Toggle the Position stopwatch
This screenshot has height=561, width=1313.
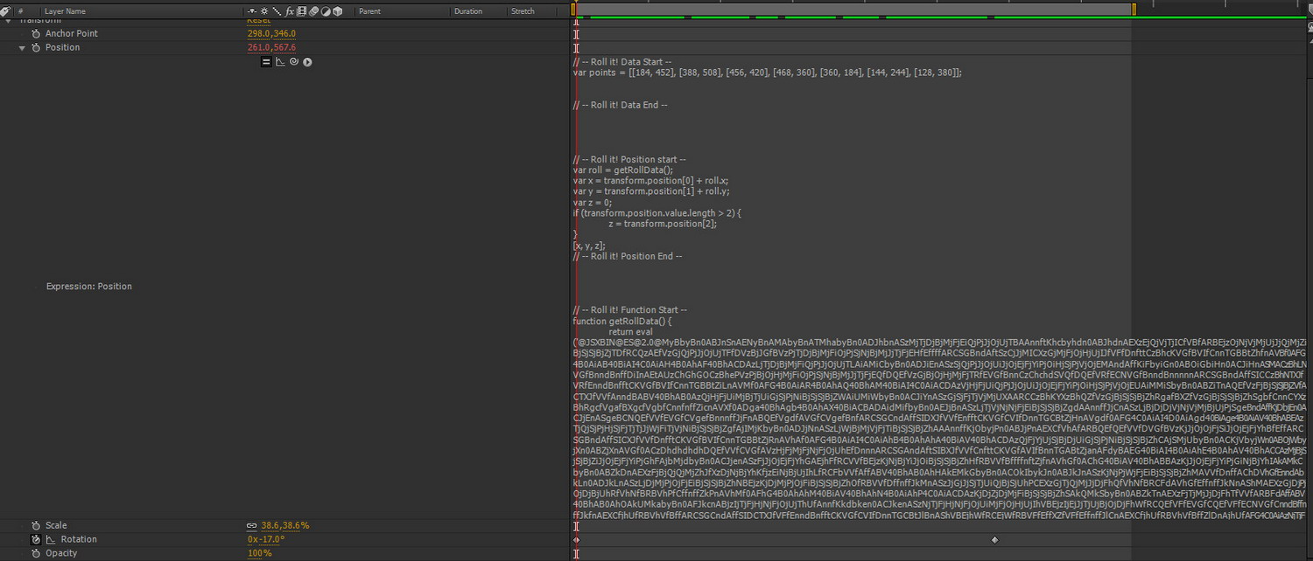pyautogui.click(x=36, y=47)
